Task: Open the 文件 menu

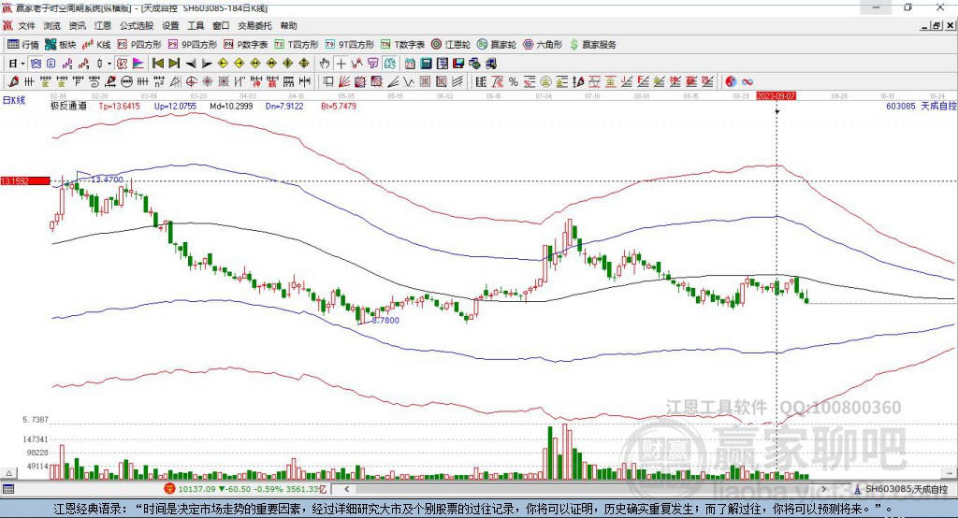Action: tap(27, 25)
